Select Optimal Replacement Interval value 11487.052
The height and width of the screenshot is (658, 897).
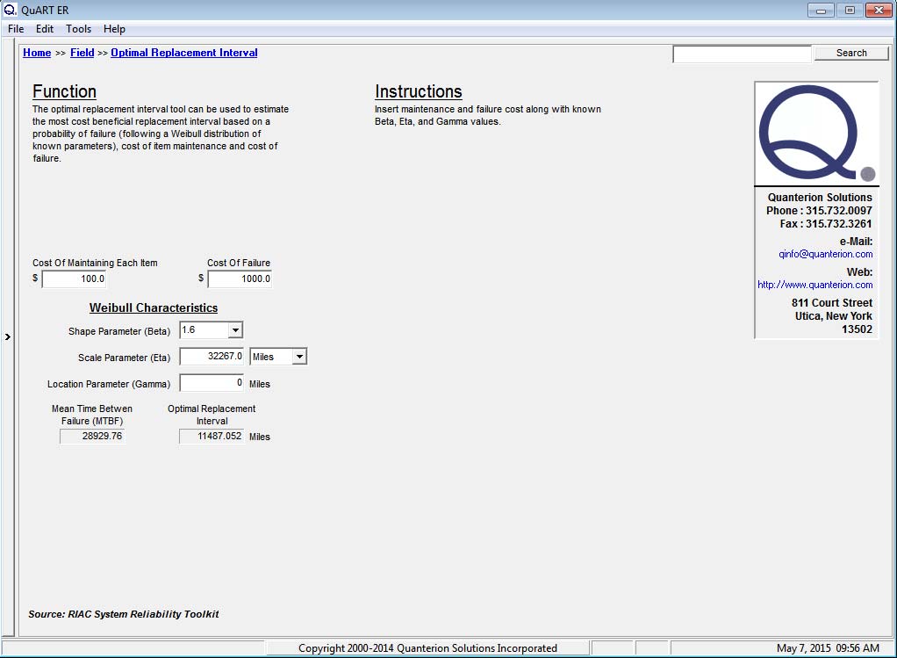[x=212, y=437]
